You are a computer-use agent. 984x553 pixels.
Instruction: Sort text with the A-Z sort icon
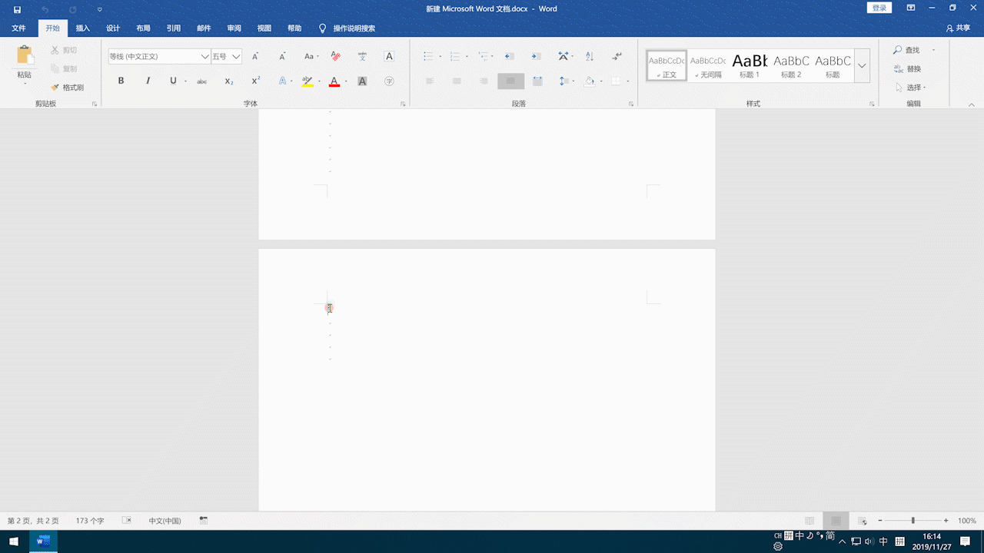pos(590,56)
